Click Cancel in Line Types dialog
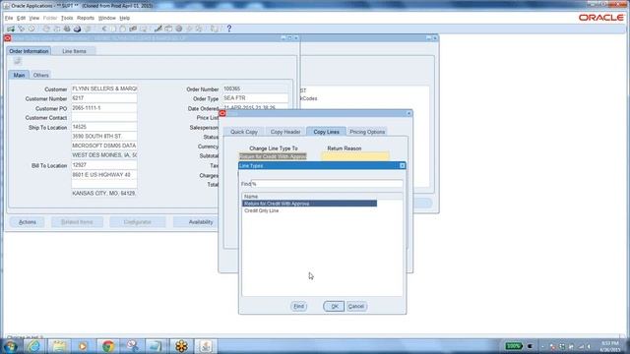The width and height of the screenshot is (630, 354). click(356, 306)
